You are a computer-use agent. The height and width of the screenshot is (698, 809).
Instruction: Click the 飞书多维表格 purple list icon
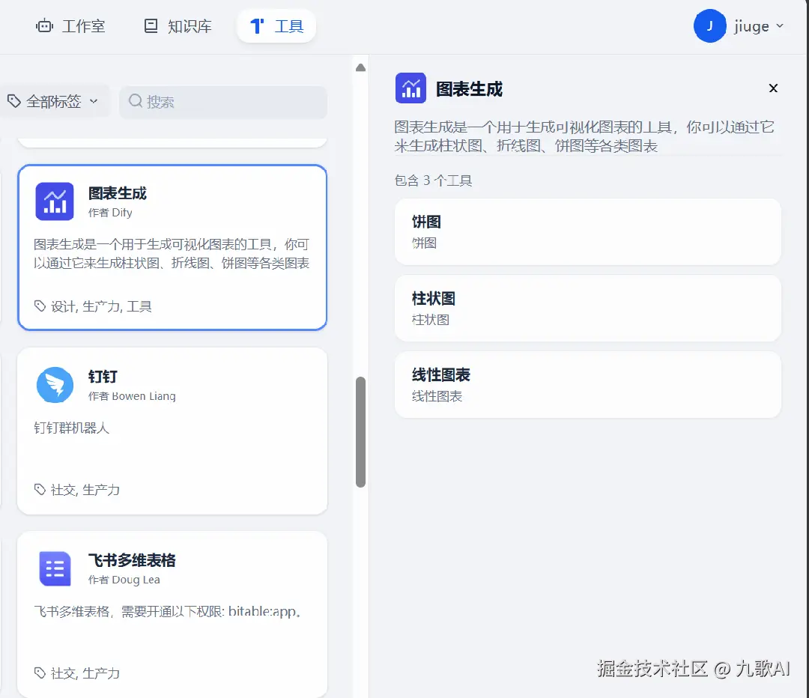tap(55, 568)
